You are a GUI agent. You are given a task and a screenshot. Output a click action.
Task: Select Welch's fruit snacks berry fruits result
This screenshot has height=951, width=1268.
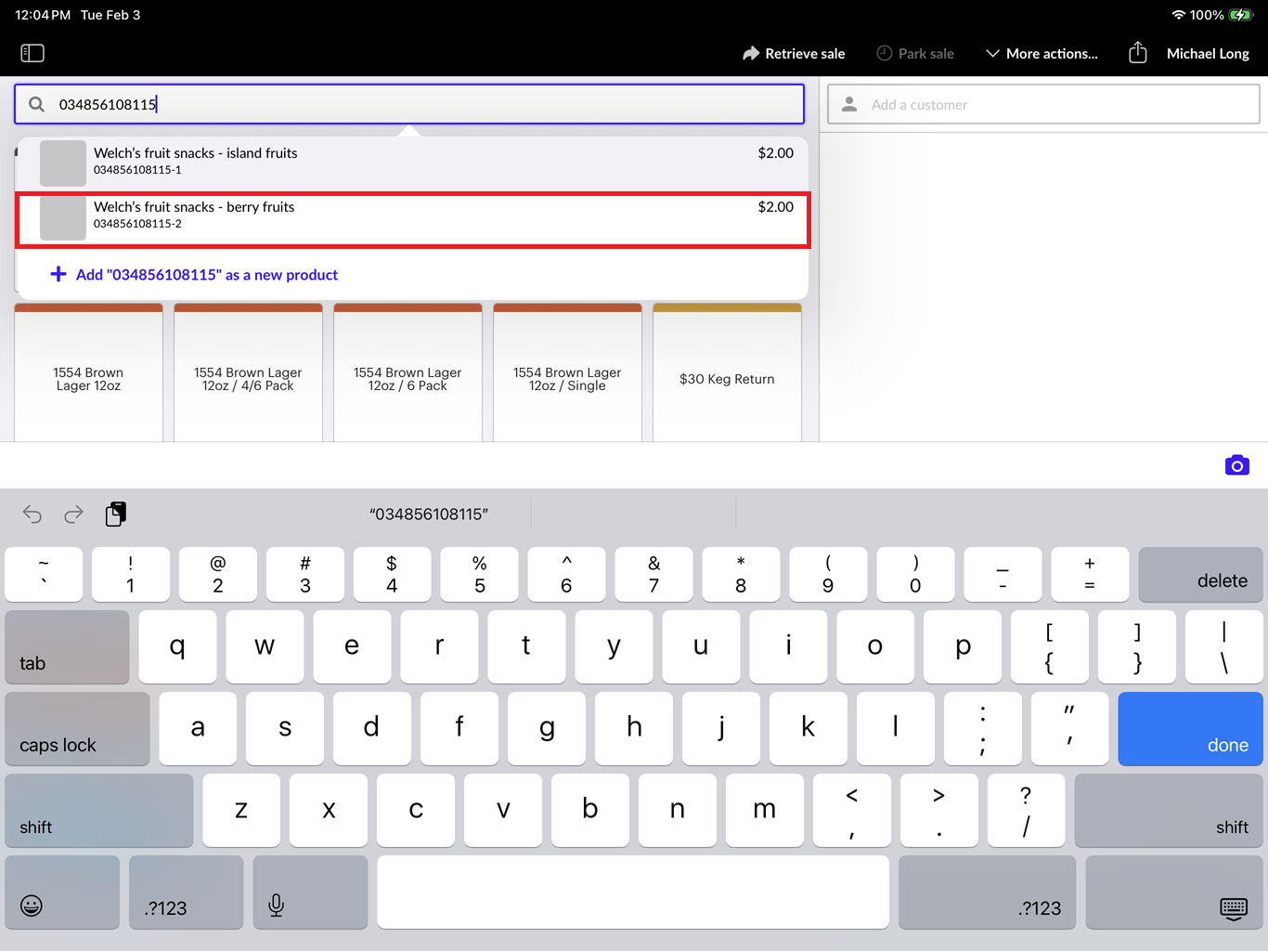coord(412,220)
